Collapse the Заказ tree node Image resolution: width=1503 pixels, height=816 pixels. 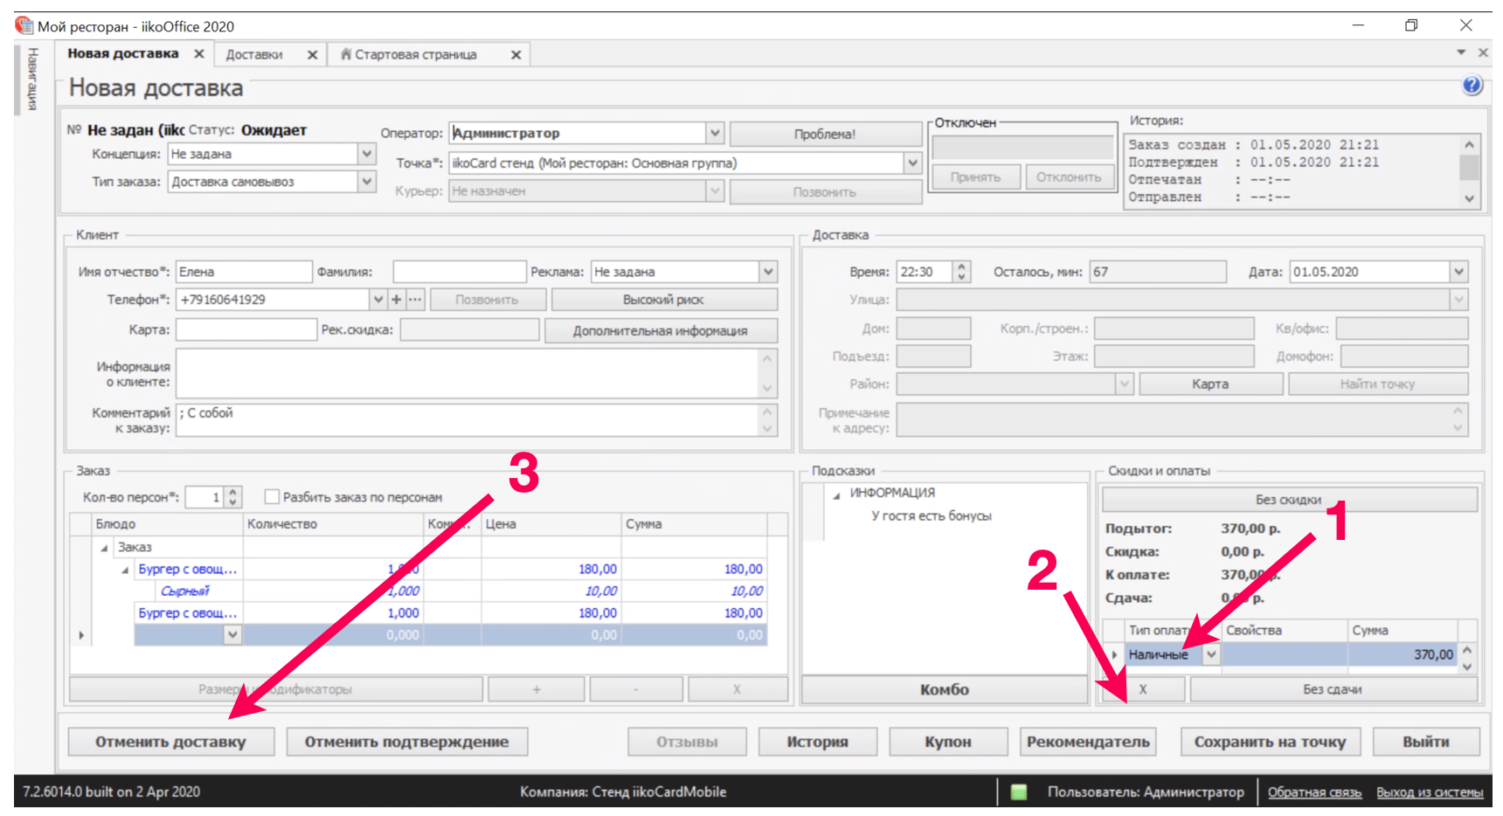point(104,548)
